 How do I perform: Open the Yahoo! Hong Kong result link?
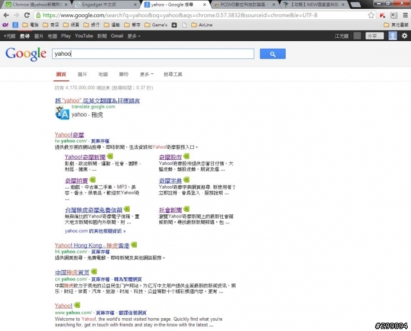click(92, 246)
